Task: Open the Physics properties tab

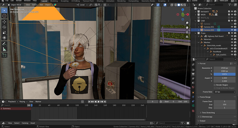Action: tap(193, 97)
